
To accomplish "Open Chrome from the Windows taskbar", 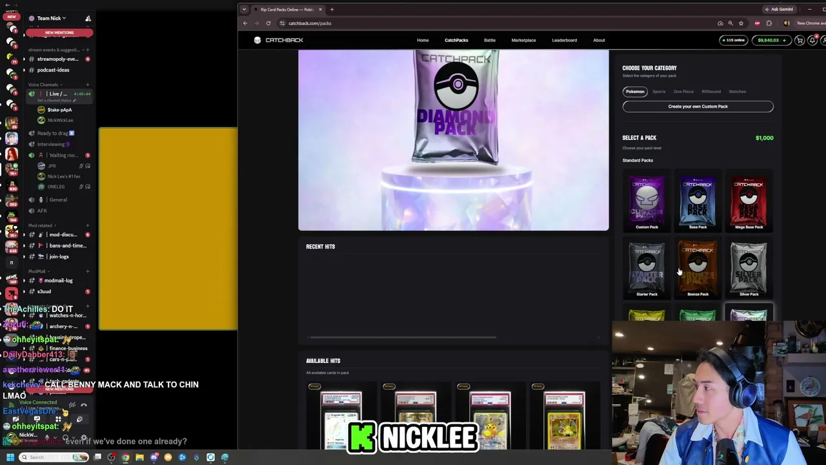I will point(125,457).
